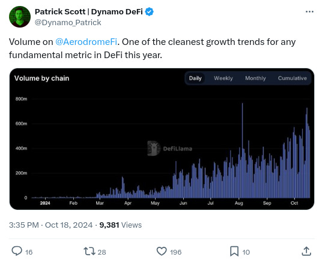Open Patrick Scott's profile avatar
The image size is (322, 263).
[x=20, y=17]
